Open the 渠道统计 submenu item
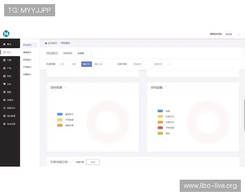Screen dimensions: 245x196 pos(27,52)
